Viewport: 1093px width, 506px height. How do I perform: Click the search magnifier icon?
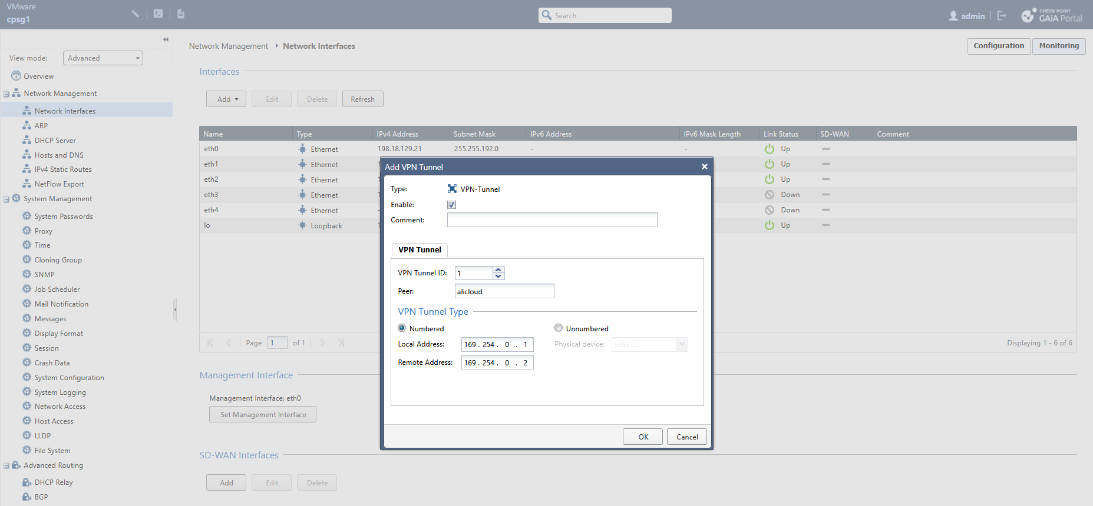547,15
